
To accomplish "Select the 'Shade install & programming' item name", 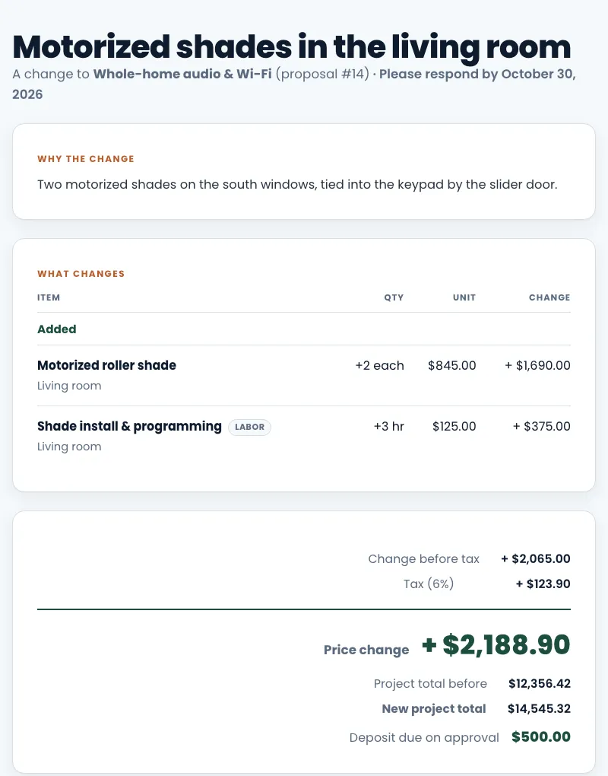I will click(x=129, y=426).
